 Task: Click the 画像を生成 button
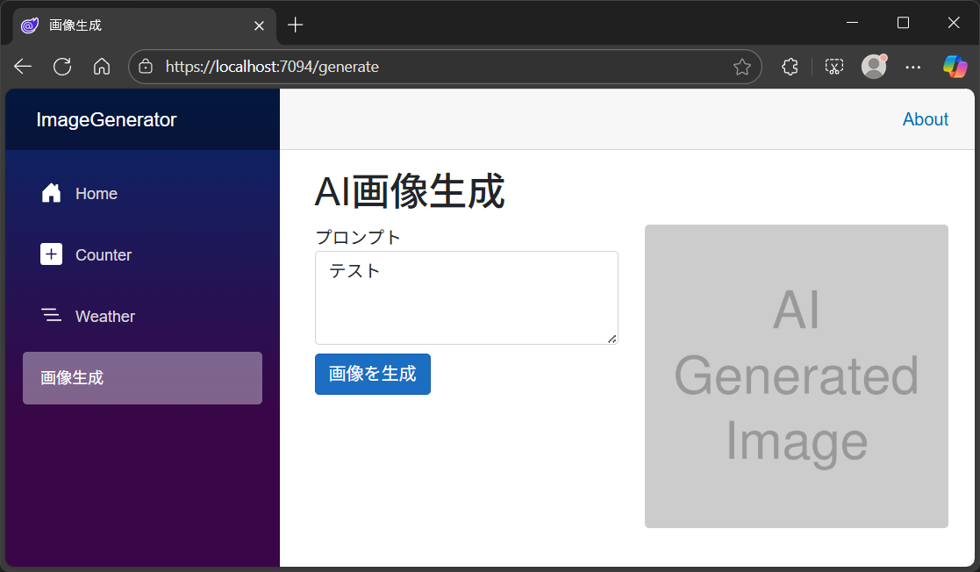(x=373, y=374)
